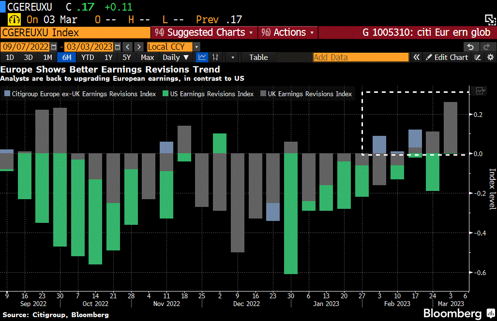Switch to the YTD range tab
Screen dimensions: 497x321
coord(88,58)
